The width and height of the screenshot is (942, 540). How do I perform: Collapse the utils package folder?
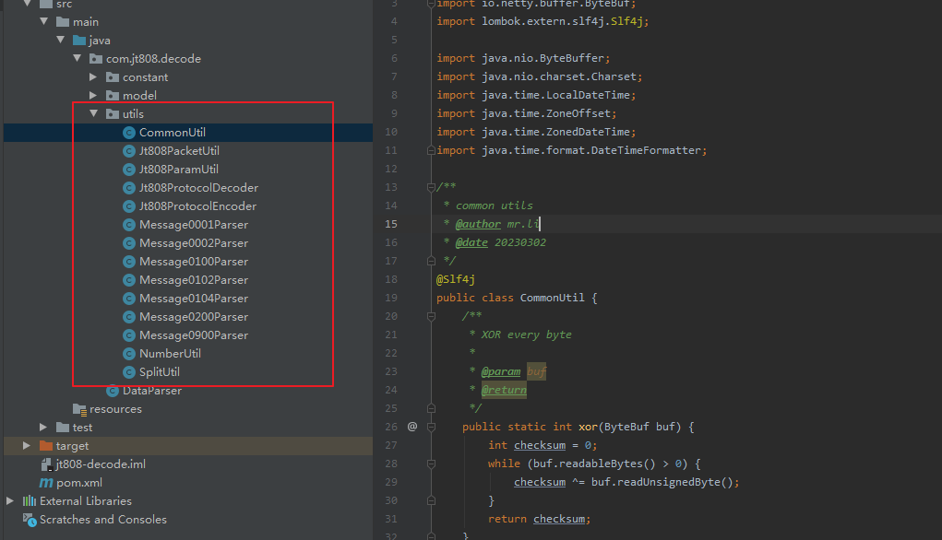[93, 114]
